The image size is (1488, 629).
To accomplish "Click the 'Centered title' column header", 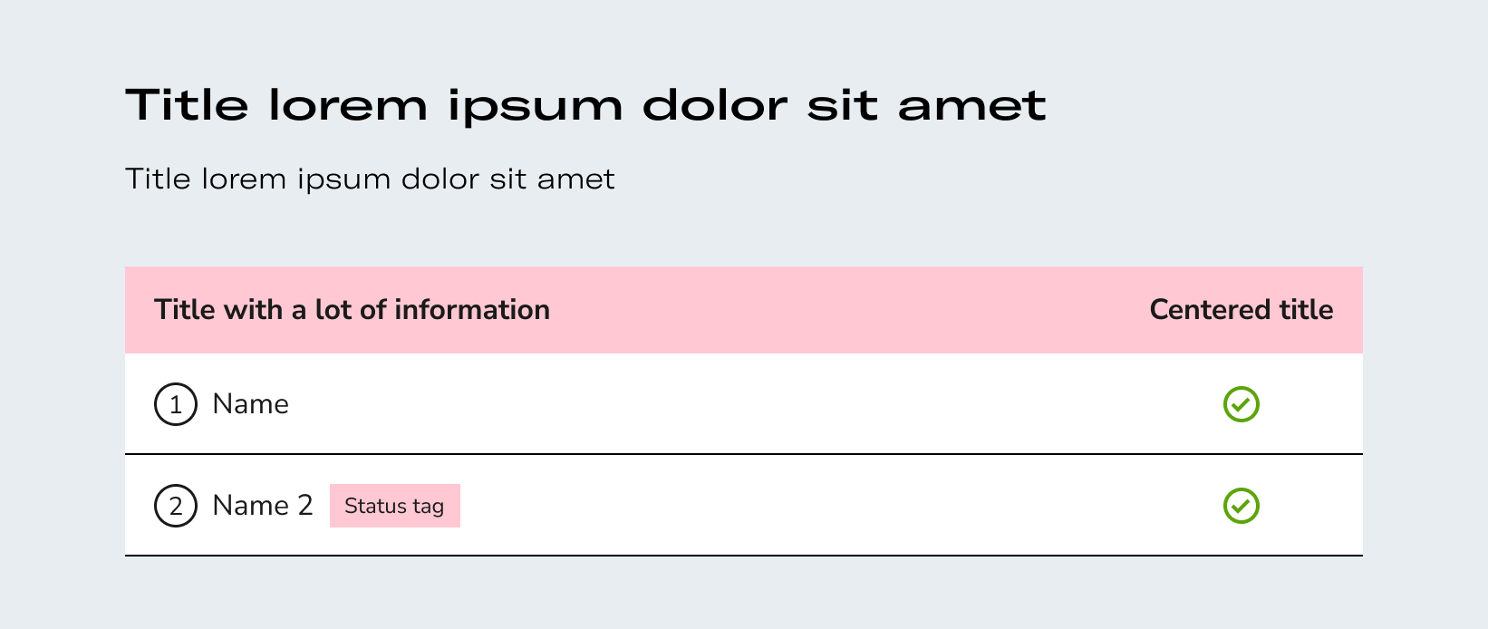I will [1242, 310].
